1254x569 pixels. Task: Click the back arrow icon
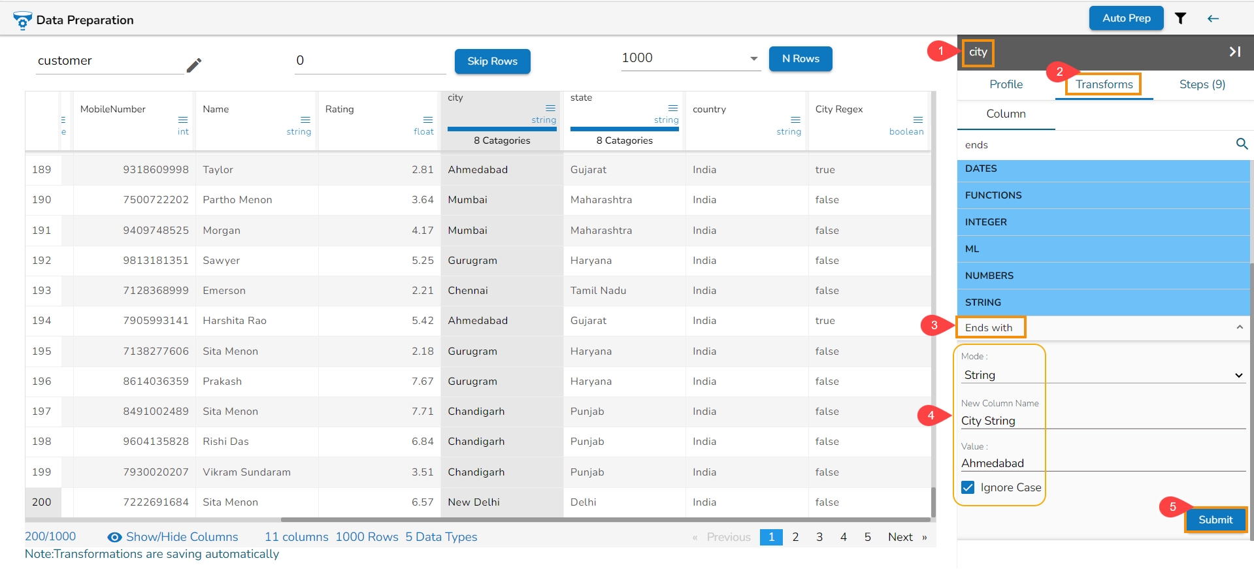point(1213,18)
